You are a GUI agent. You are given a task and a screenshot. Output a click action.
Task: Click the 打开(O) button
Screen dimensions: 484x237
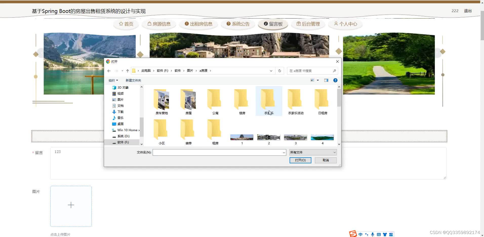point(300,160)
